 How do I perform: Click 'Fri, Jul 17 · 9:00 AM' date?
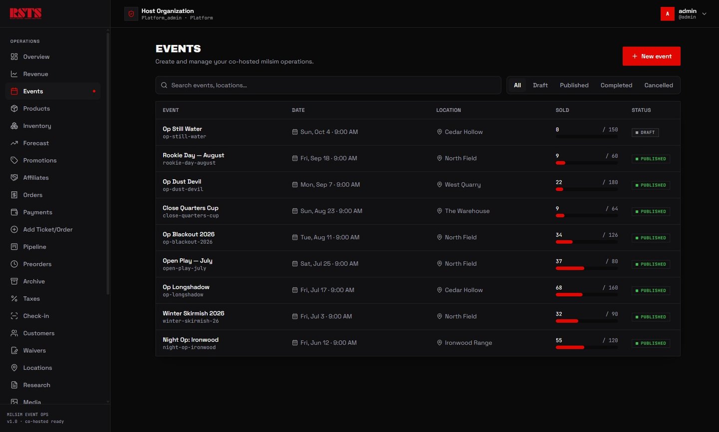(328, 290)
